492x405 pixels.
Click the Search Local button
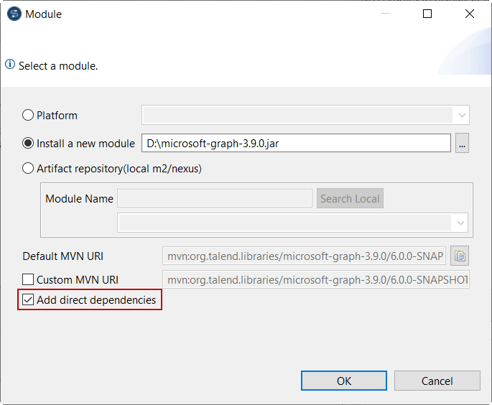click(x=350, y=199)
